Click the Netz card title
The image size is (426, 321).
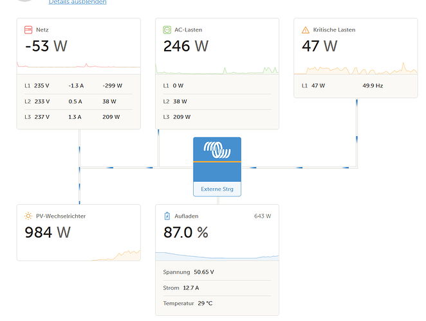(x=42, y=30)
